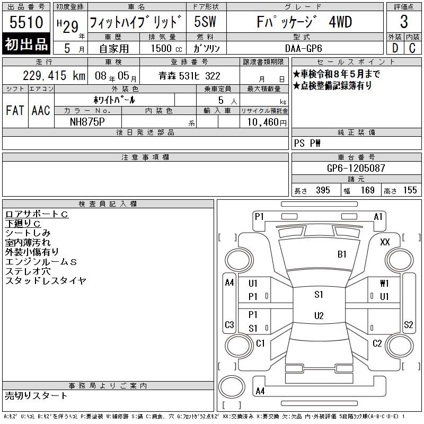The image size is (424, 424).
Task: Click "S2" mark on side sill
Action: (x=408, y=324)
